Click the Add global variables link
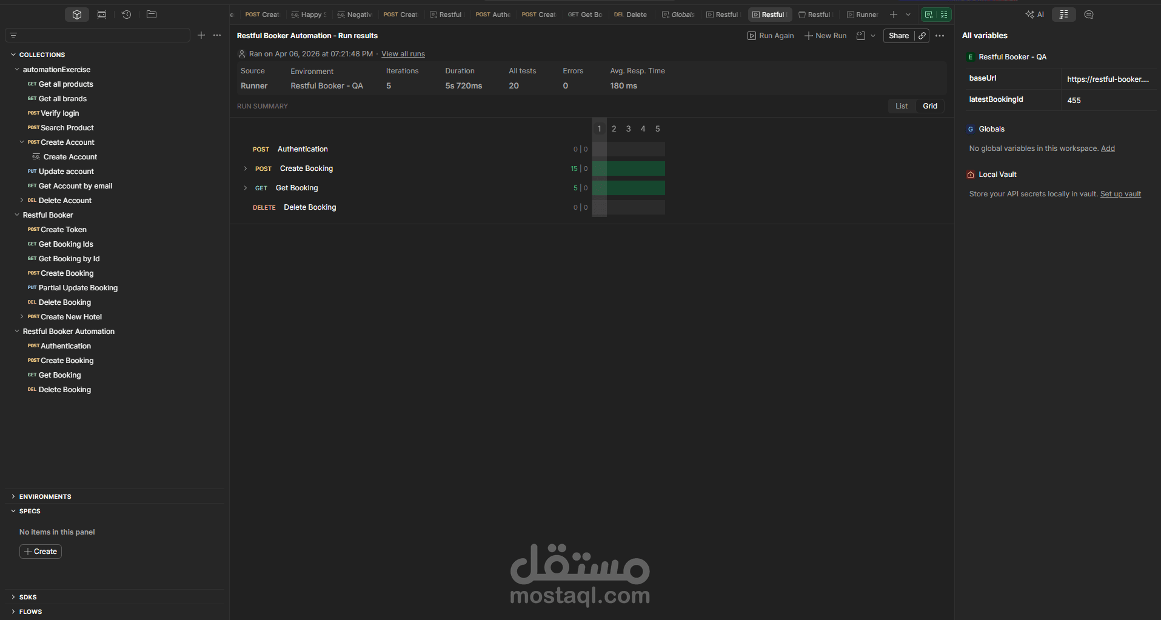Screen dimensions: 1161x620 1108,148
